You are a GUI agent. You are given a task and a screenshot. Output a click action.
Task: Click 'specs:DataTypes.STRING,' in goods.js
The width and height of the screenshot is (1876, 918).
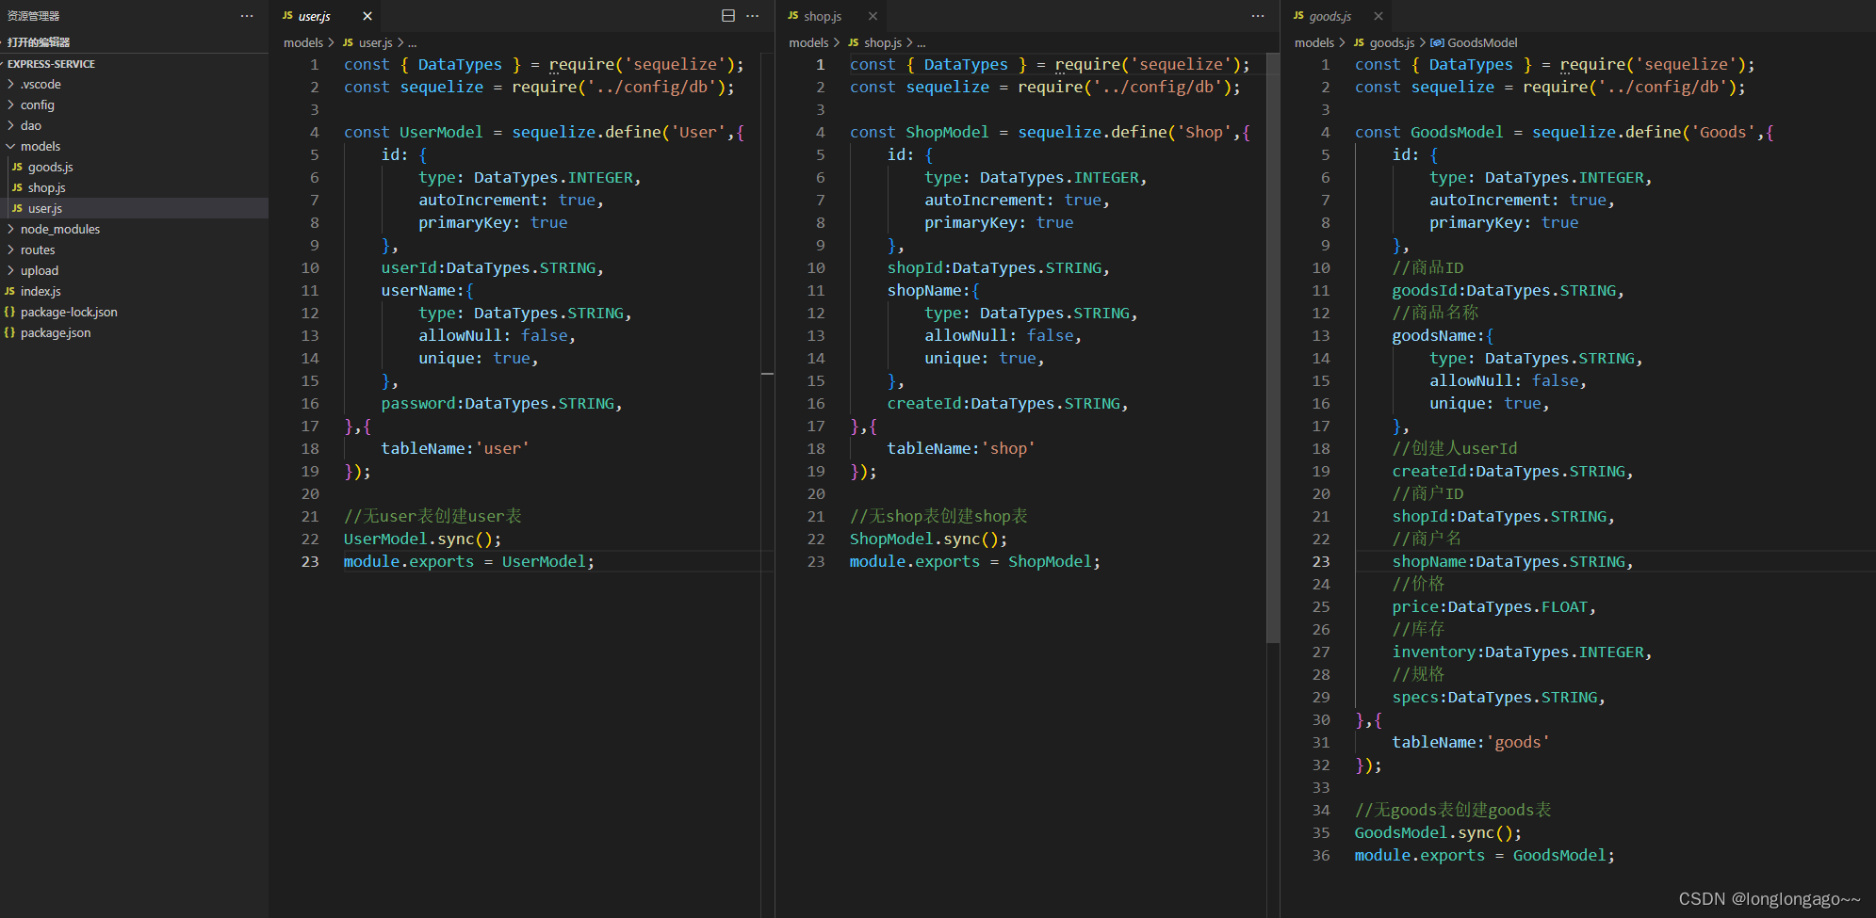pyautogui.click(x=1499, y=697)
